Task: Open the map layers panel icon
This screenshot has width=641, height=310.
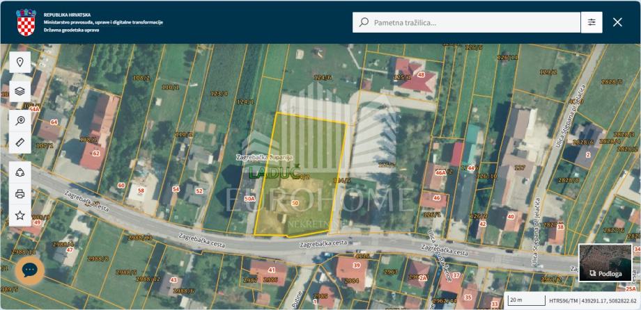Action: point(20,91)
